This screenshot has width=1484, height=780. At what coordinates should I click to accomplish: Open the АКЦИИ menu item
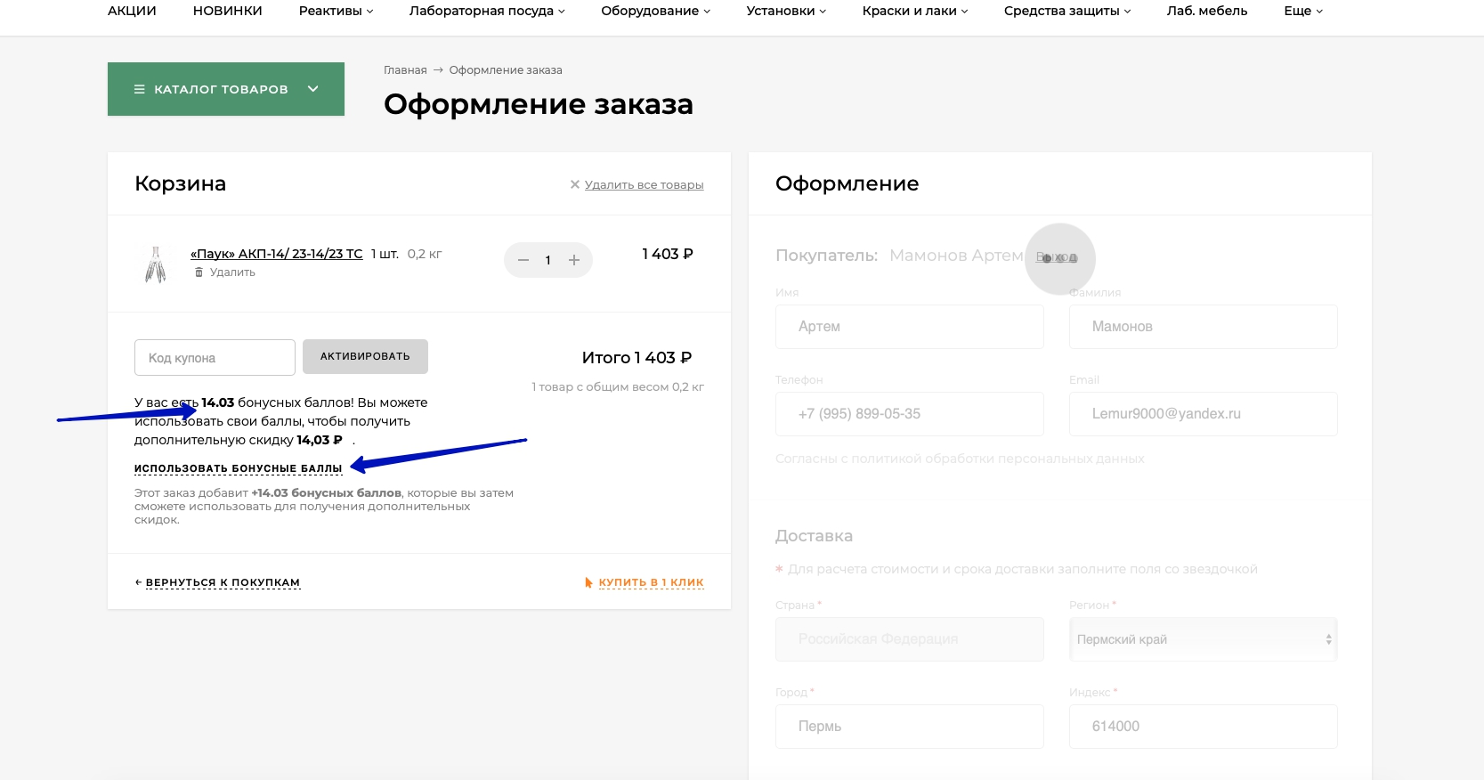coord(132,11)
